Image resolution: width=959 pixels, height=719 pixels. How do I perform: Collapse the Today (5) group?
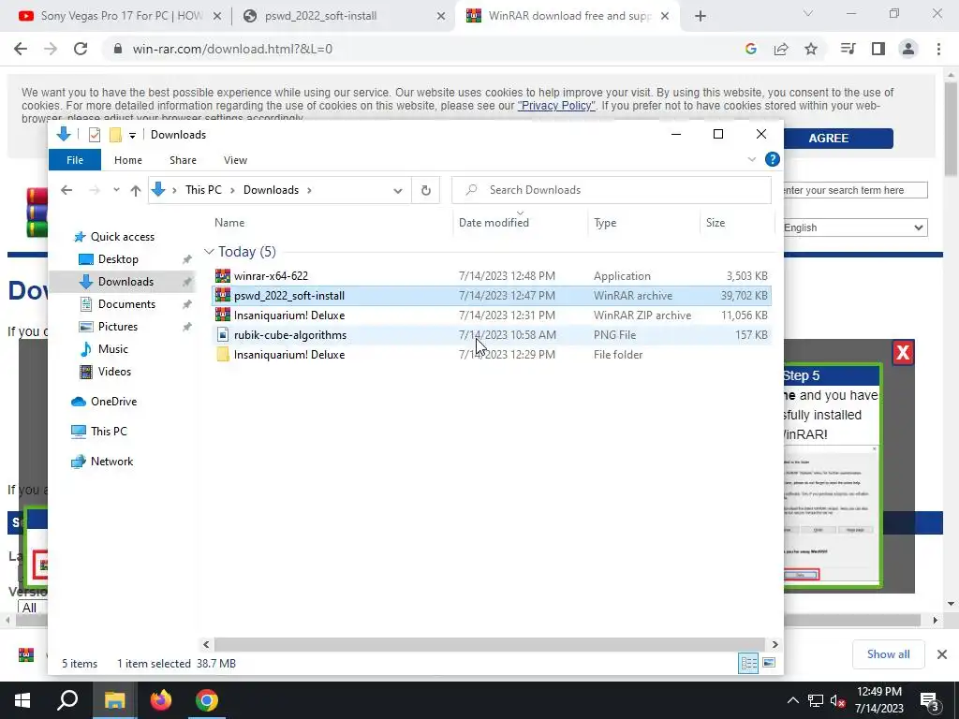pyautogui.click(x=209, y=252)
